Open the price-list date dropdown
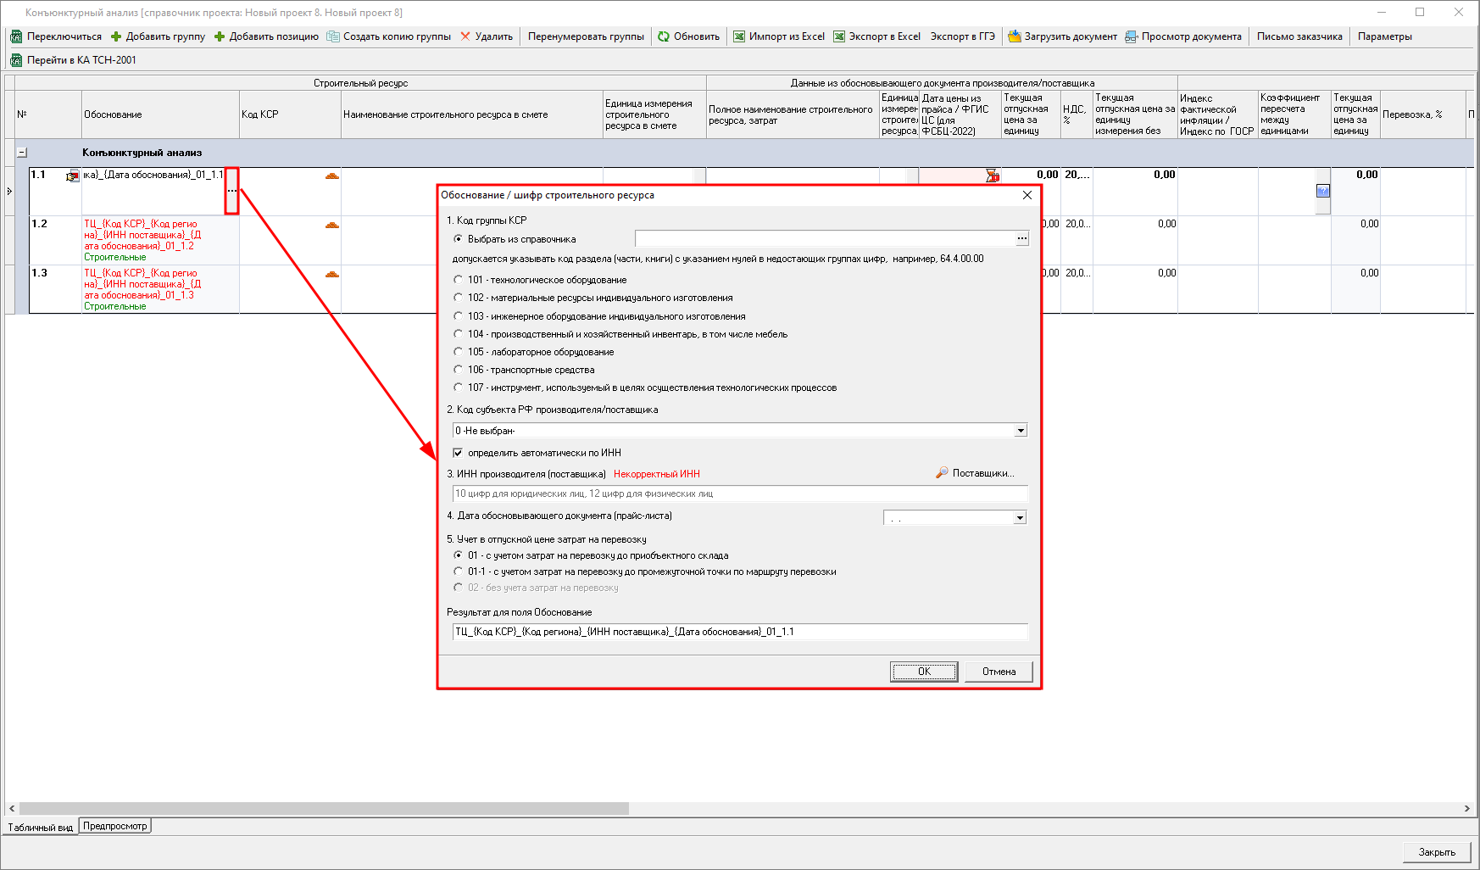Viewport: 1480px width, 870px height. [x=1020, y=517]
